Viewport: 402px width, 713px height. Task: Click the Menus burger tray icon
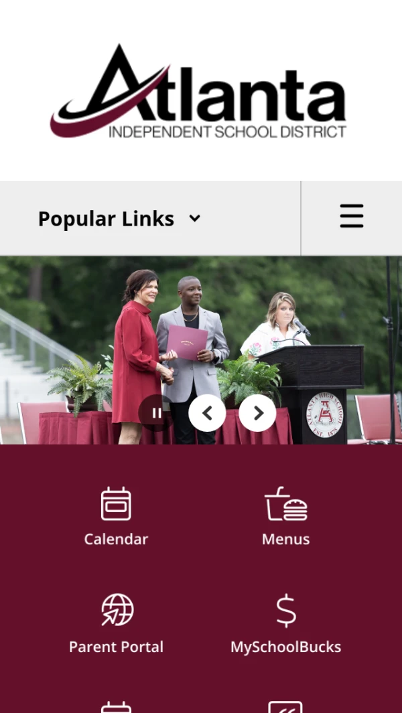coord(286,504)
